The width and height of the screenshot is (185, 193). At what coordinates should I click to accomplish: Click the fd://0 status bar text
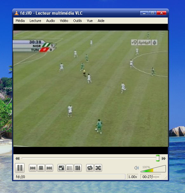pos(20,177)
